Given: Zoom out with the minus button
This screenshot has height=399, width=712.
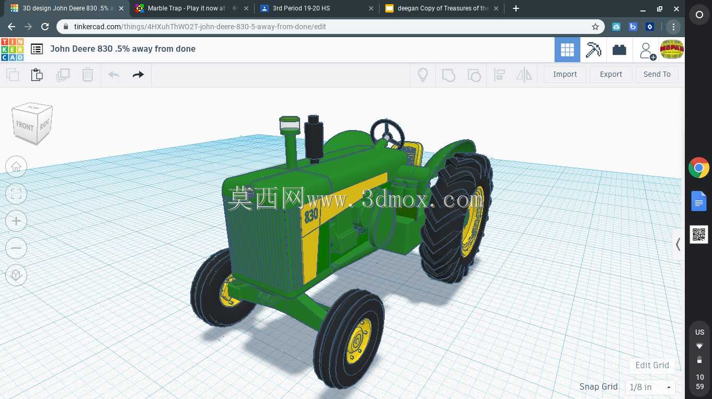Looking at the screenshot, I should point(16,248).
